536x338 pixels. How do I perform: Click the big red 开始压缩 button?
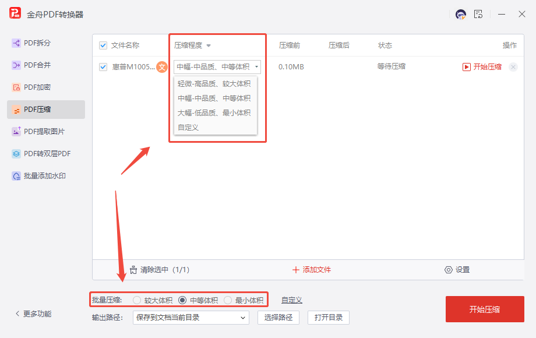coord(485,309)
